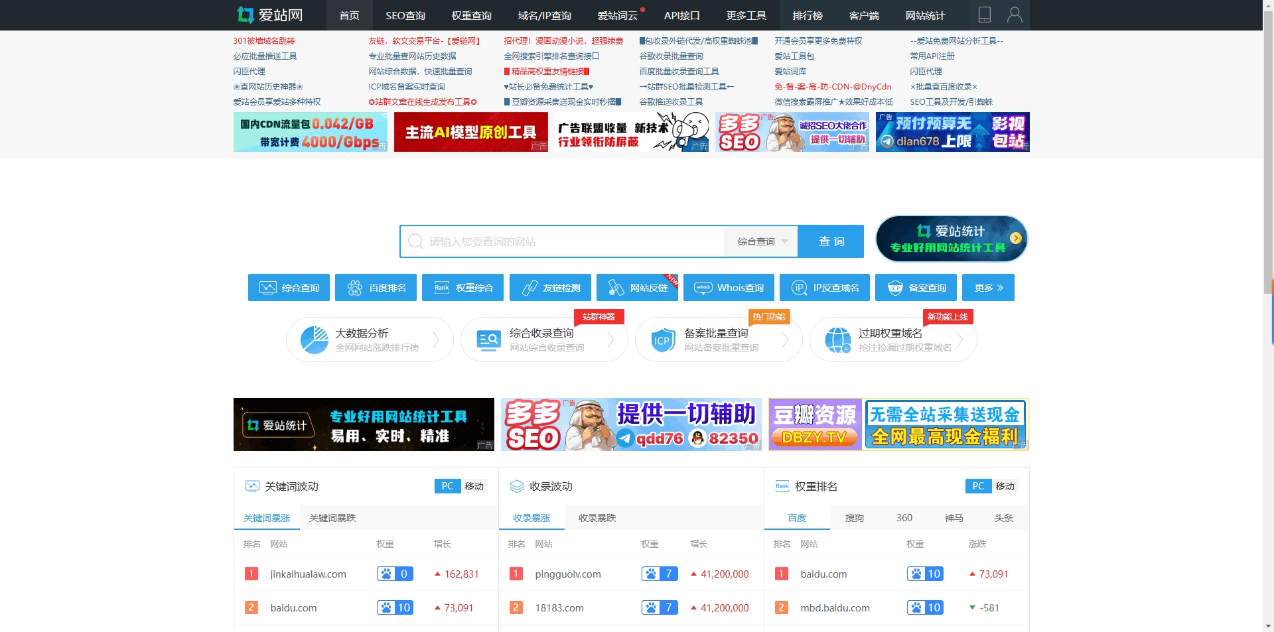Screen dimensions: 1274x632
Task: Open the 综合查询 search type dropdown
Action: click(760, 241)
